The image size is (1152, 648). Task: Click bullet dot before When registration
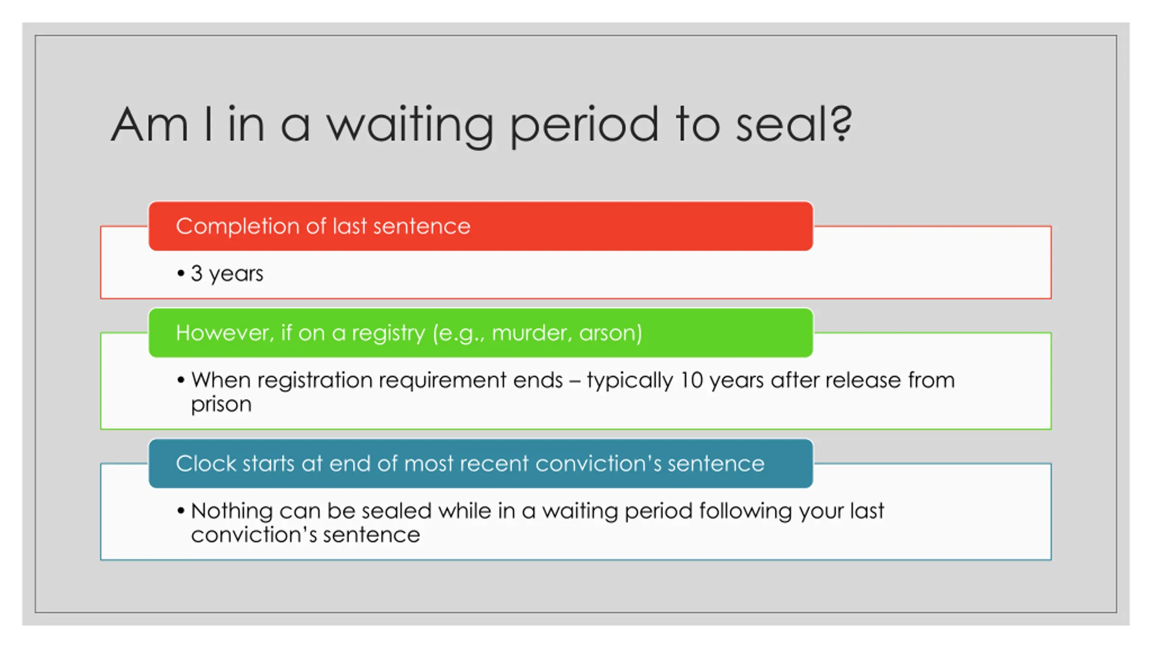(181, 380)
